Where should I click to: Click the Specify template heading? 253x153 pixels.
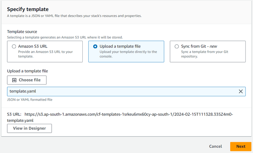[28, 9]
